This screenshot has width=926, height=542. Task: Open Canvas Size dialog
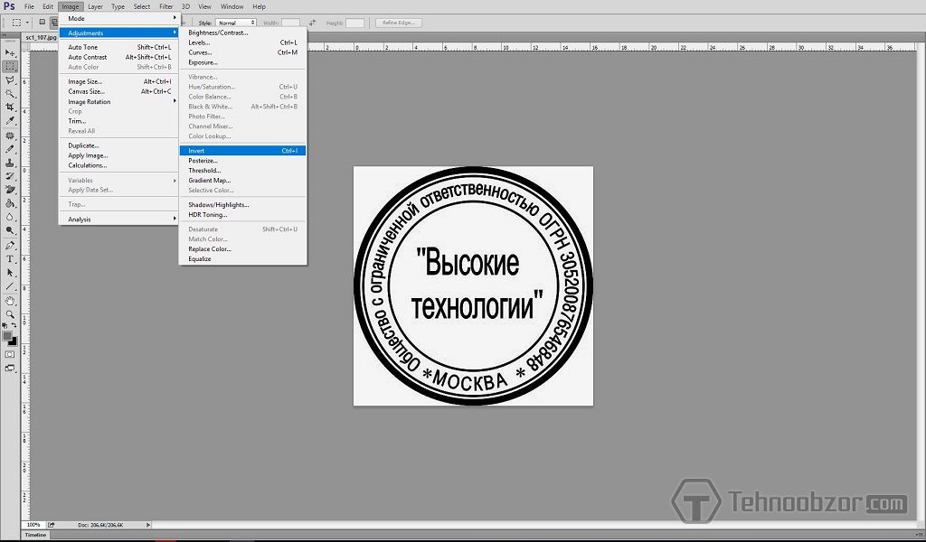click(x=119, y=91)
